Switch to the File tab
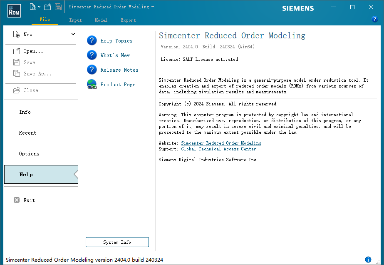Image resolution: width=384 pixels, height=265 pixels. click(x=45, y=20)
